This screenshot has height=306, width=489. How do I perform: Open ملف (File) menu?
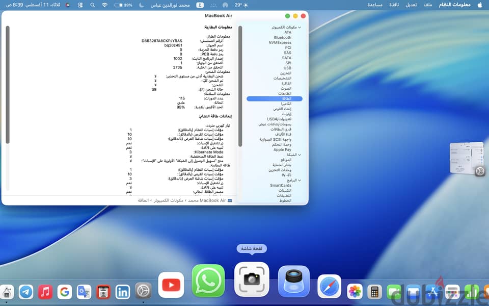point(428,5)
